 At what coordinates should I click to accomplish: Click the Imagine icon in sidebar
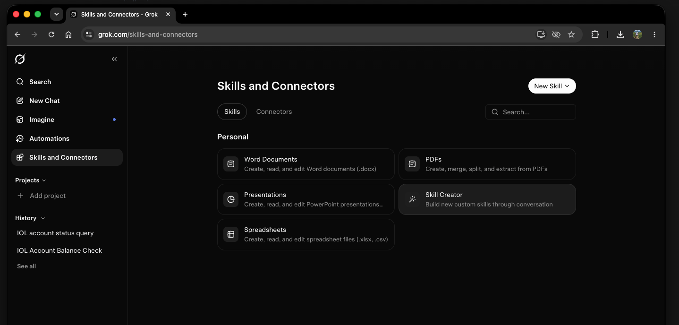[x=20, y=120]
